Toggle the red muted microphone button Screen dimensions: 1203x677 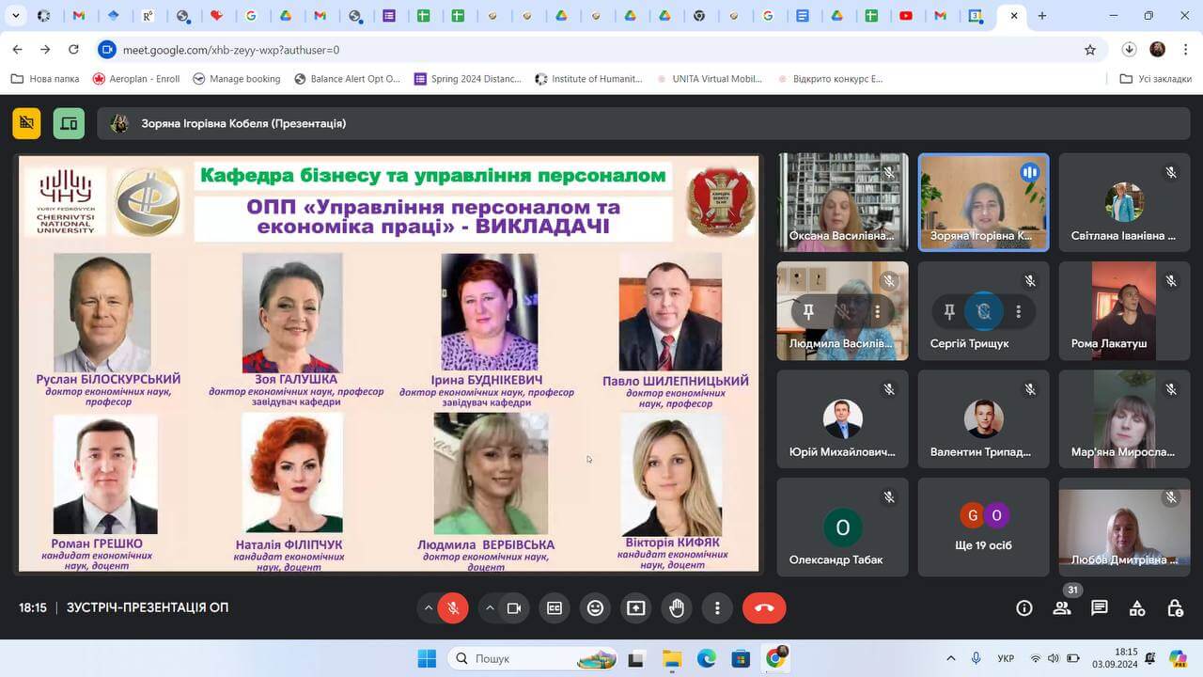453,608
